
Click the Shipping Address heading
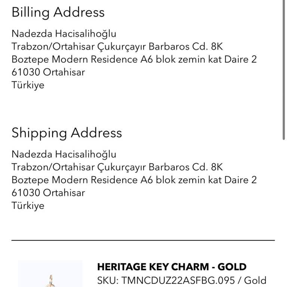[67, 133]
